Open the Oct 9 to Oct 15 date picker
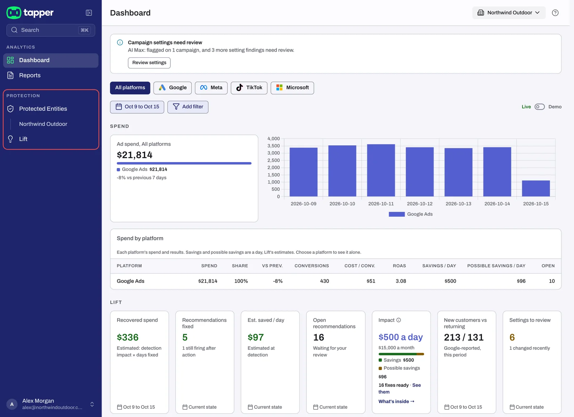Image resolution: width=574 pixels, height=417 pixels. [137, 107]
